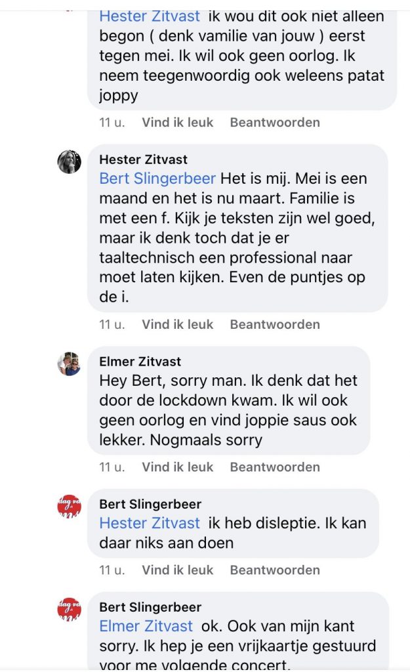The image size is (410, 672).
Task: Open the Hester Zitvast mention in the disleptie comment
Action: 150,524
